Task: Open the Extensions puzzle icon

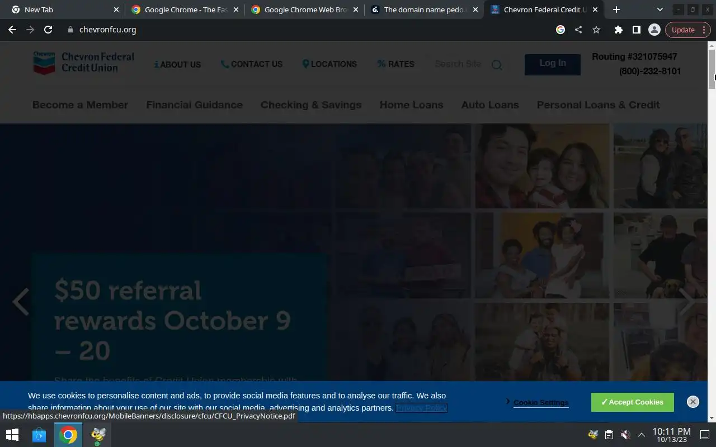Action: pos(618,30)
